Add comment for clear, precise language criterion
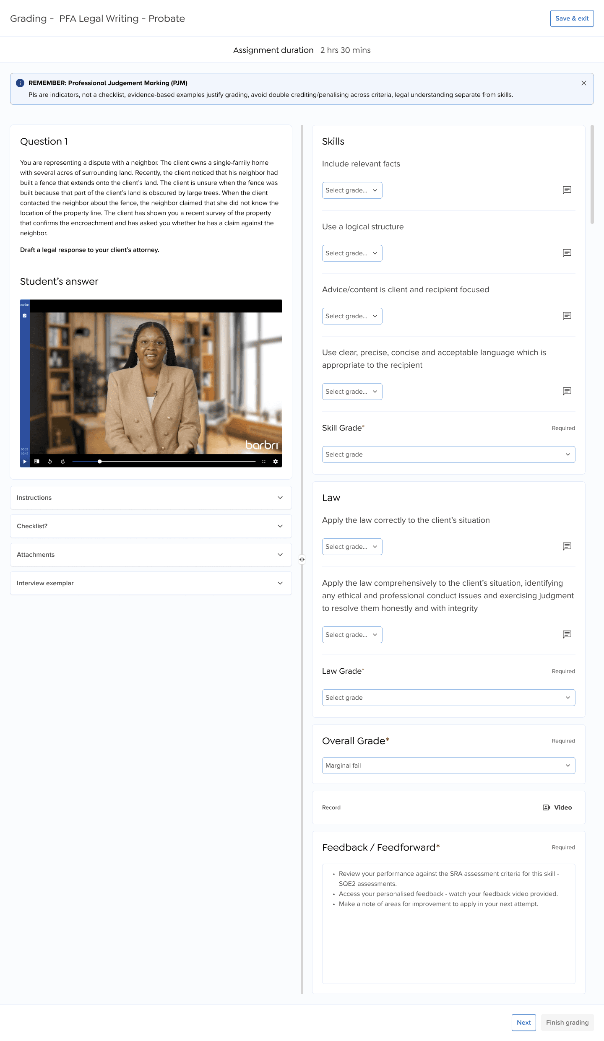This screenshot has height=1041, width=604. (x=567, y=391)
